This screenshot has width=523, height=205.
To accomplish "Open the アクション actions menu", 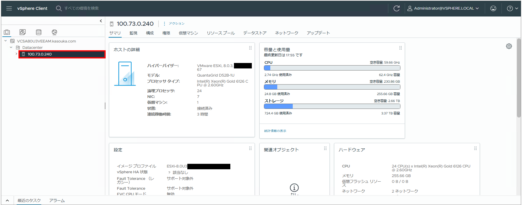I will pyautogui.click(x=174, y=24).
